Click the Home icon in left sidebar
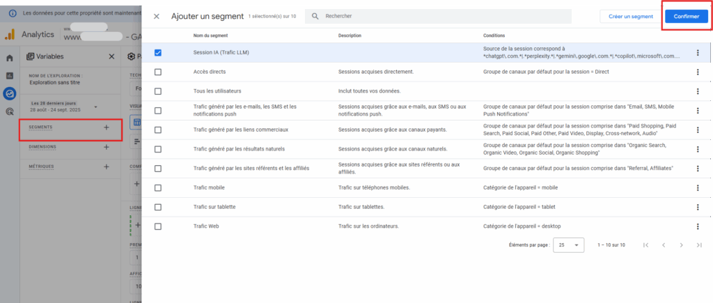This screenshot has height=303, width=713. tap(10, 59)
